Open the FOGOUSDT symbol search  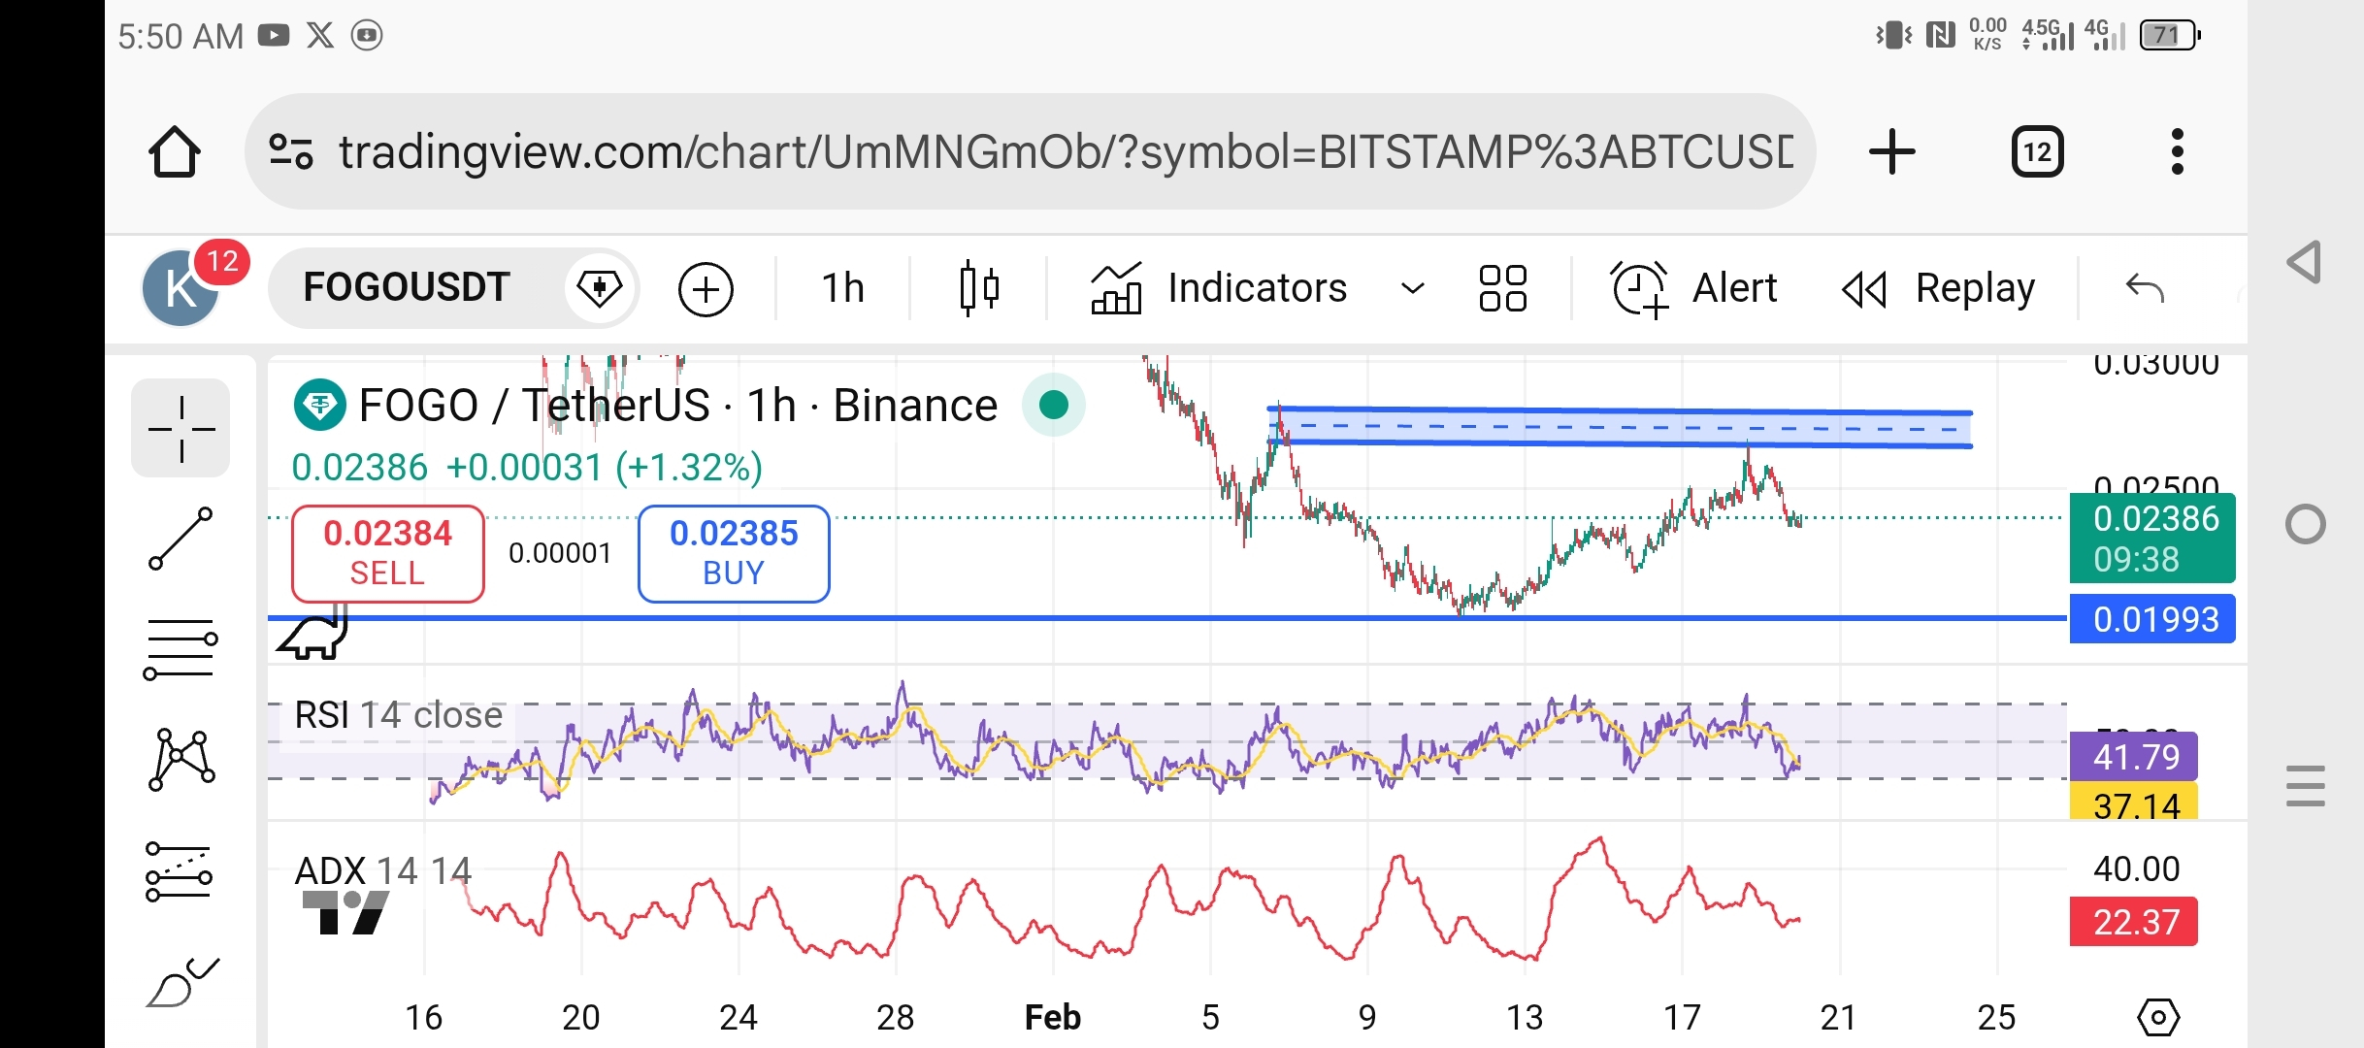(x=407, y=287)
